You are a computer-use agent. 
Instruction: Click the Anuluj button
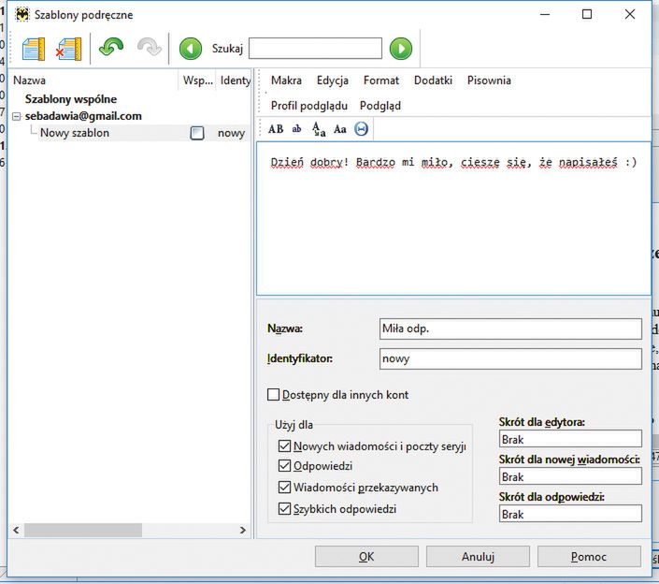click(478, 557)
